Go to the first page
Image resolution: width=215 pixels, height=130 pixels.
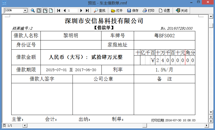click(59, 11)
